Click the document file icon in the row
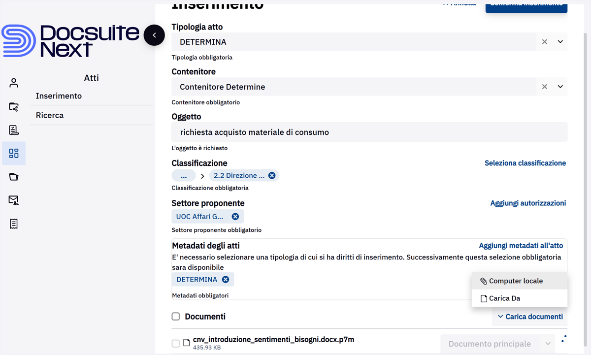591x355 pixels. tap(187, 343)
